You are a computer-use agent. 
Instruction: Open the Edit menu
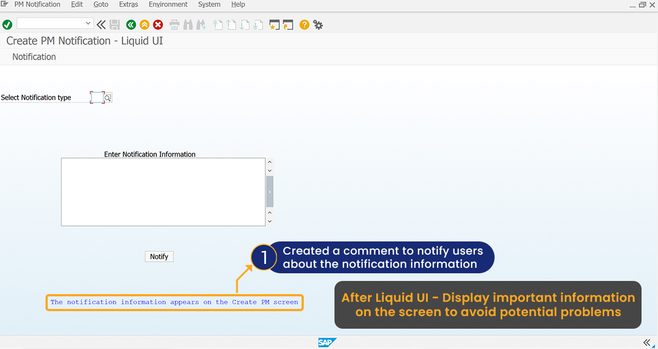pyautogui.click(x=77, y=4)
